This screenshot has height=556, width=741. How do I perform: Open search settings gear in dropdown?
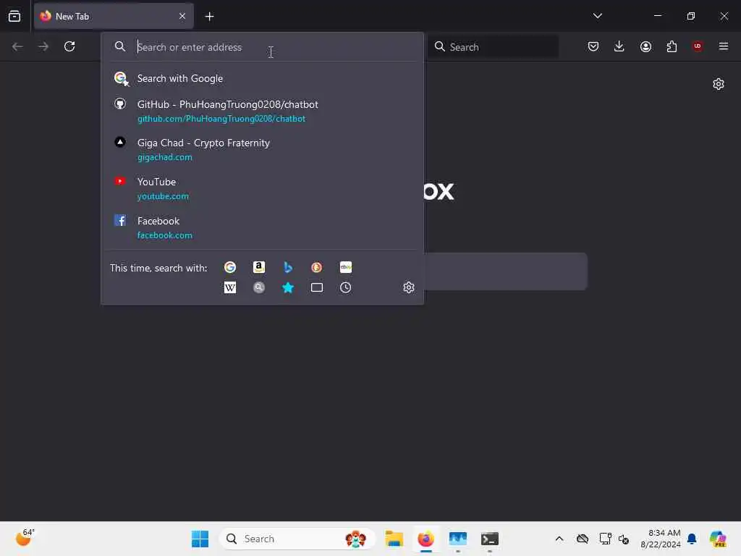coord(409,287)
